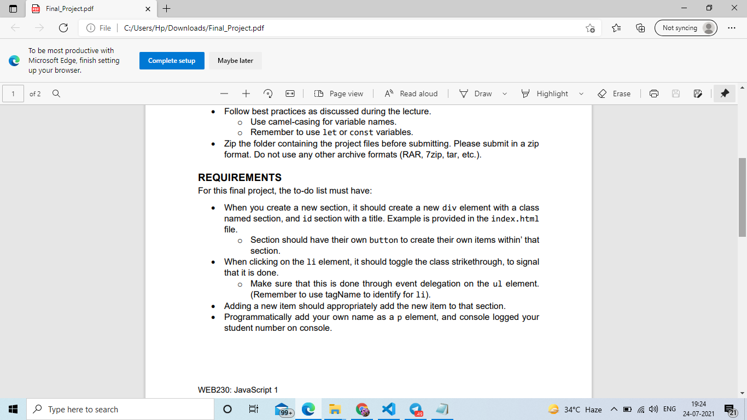Open Page view options
Viewport: 747px width, 420px height.
[x=339, y=94]
